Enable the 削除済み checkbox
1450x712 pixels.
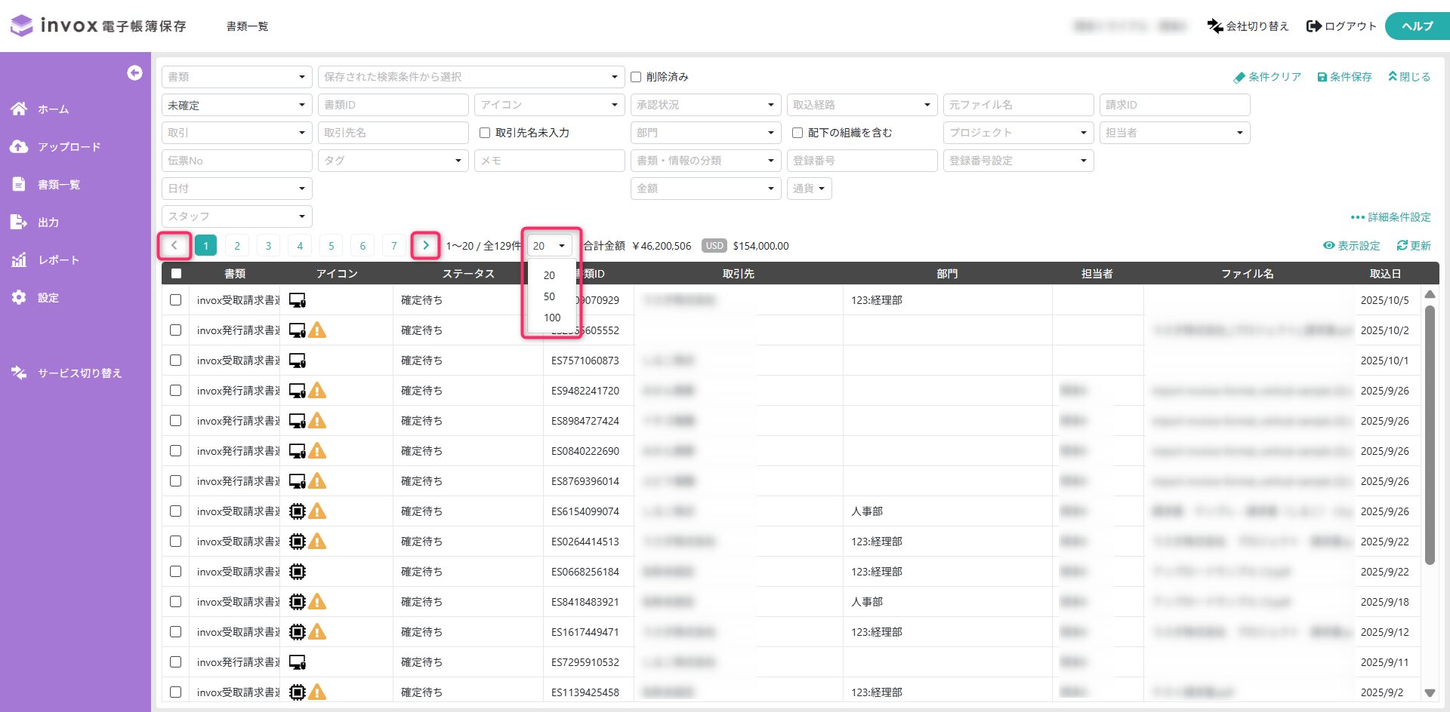coord(636,77)
